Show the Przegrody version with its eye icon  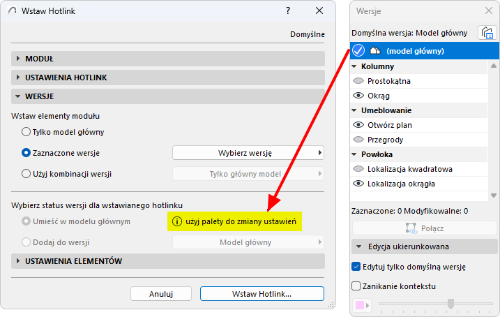359,140
